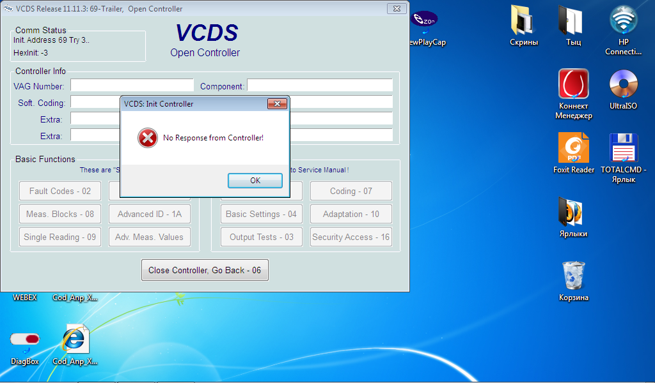Click Adaptation - 10 button
This screenshot has height=383, width=655.
351,214
